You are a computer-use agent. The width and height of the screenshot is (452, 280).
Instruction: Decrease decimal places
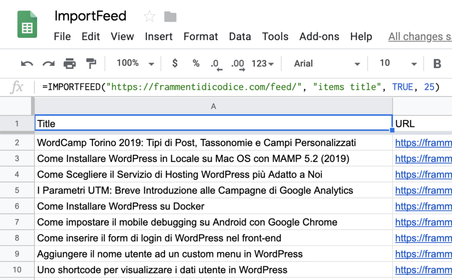click(x=216, y=65)
